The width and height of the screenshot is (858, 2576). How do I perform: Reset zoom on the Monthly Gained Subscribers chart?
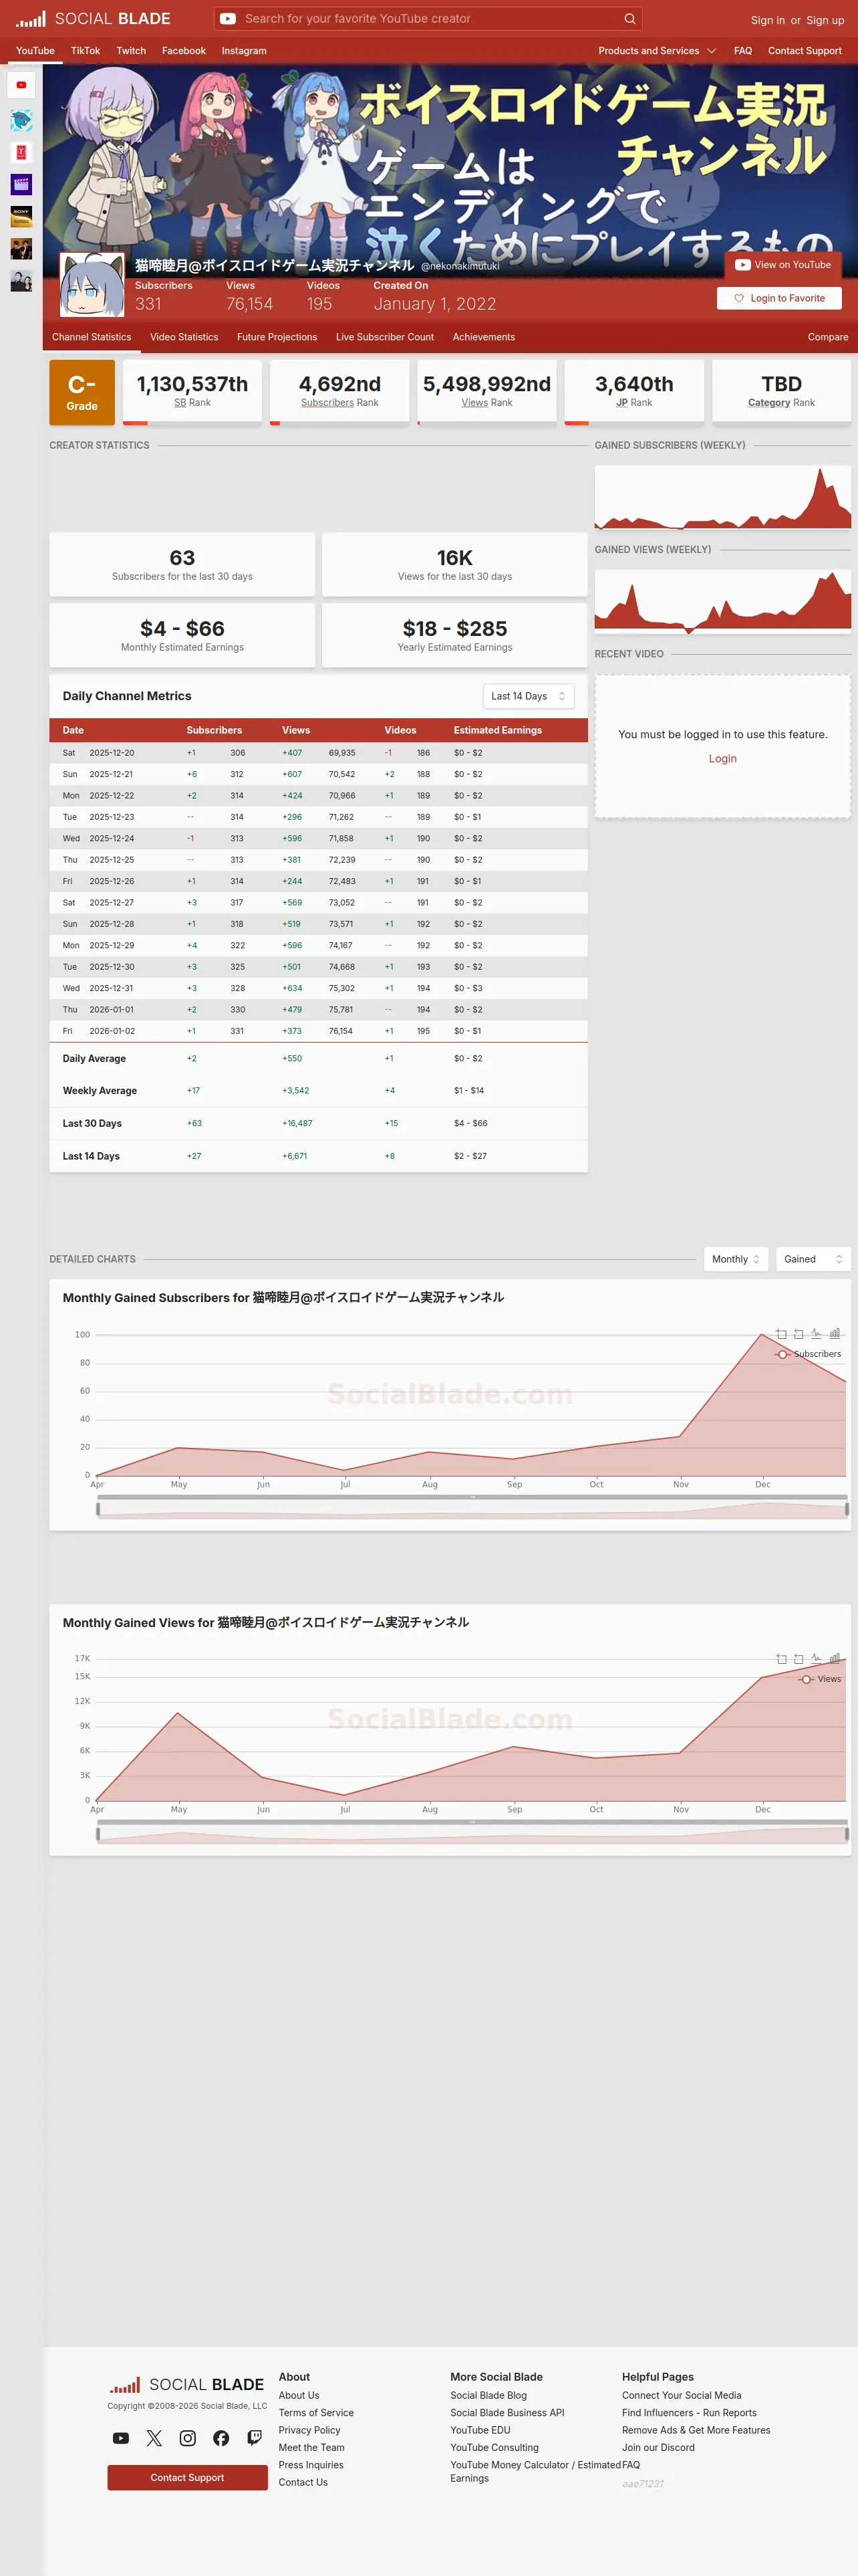[x=798, y=1334]
